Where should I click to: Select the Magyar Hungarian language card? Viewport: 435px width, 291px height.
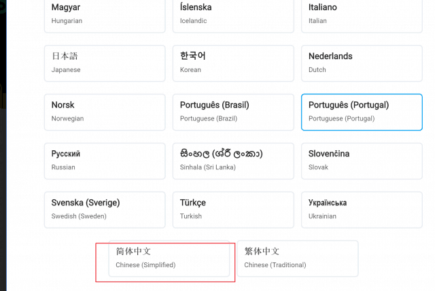click(x=105, y=14)
